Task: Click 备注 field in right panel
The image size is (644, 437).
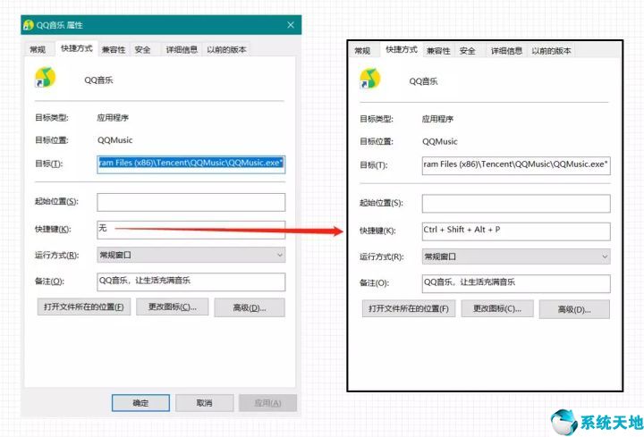Action: point(516,283)
